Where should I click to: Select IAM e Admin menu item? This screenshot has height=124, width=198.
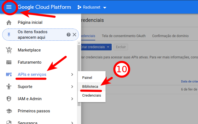pos(30,99)
